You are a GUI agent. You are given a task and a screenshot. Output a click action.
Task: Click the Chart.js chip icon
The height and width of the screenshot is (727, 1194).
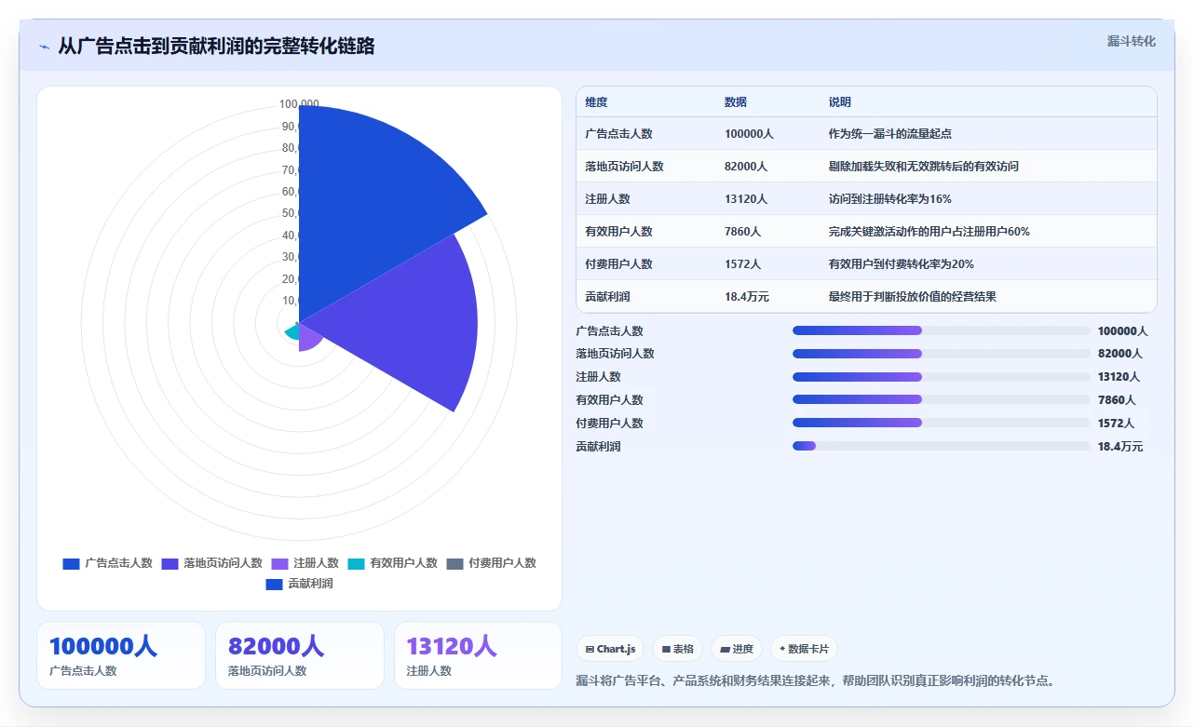(590, 650)
